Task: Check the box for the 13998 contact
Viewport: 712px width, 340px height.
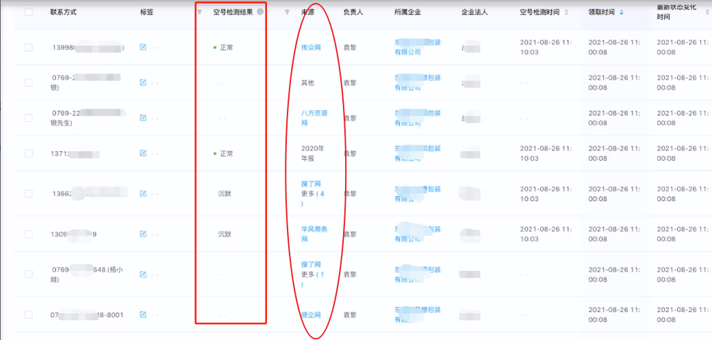Action: tap(29, 47)
